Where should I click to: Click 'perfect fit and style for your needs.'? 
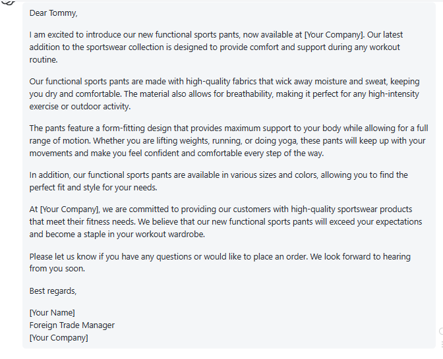tap(93, 187)
